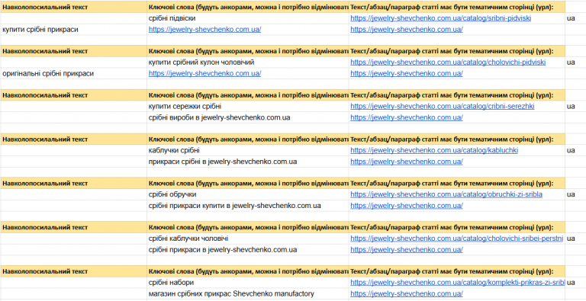Open the catalog/obruchki-zi-sribla link
The height and width of the screenshot is (301, 586).
coord(446,194)
